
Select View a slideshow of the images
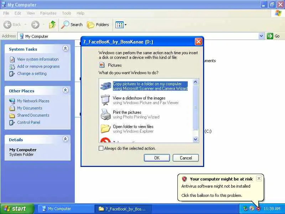coord(146,100)
